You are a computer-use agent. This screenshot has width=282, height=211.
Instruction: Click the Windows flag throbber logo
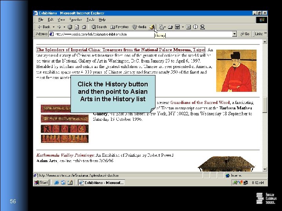(x=262, y=20)
